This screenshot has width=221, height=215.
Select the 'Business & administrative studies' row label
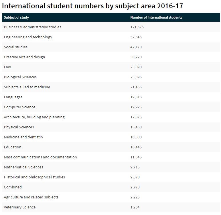pyautogui.click(x=32, y=27)
